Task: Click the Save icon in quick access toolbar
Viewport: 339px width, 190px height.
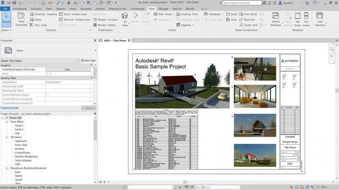Action: (x=14, y=3)
